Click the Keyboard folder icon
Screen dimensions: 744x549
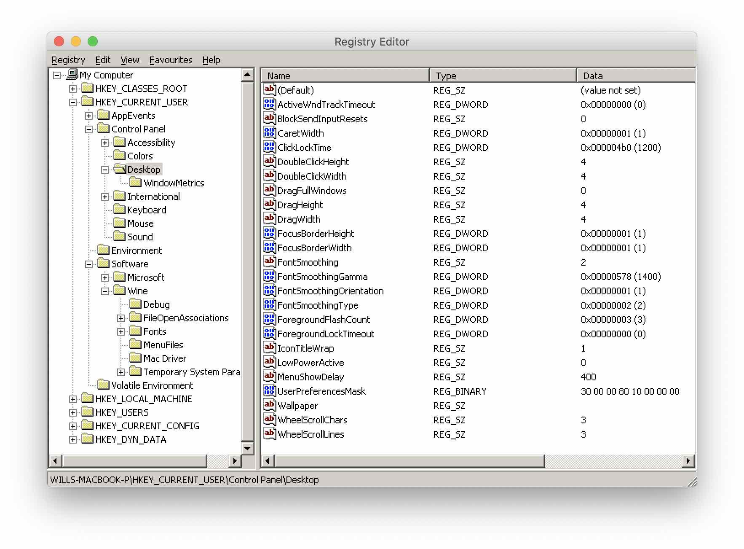tap(119, 210)
